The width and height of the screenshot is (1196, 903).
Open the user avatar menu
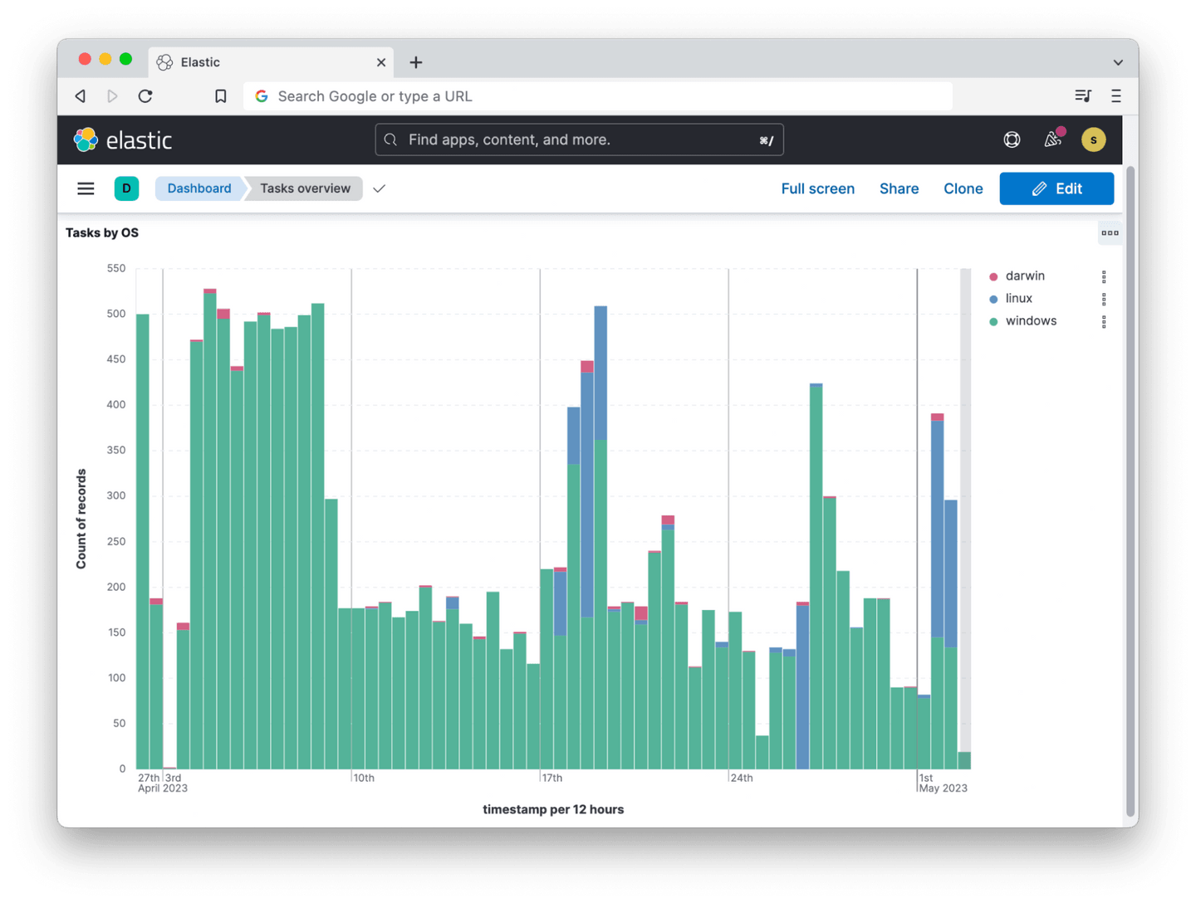coord(1093,140)
